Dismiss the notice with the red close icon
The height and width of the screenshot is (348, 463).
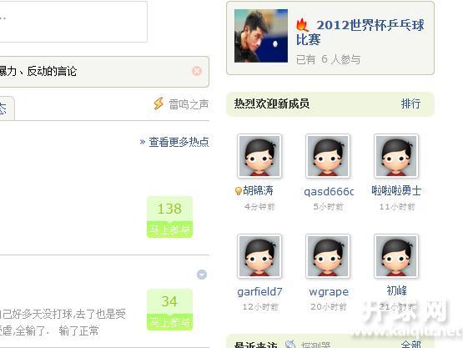coord(197,71)
